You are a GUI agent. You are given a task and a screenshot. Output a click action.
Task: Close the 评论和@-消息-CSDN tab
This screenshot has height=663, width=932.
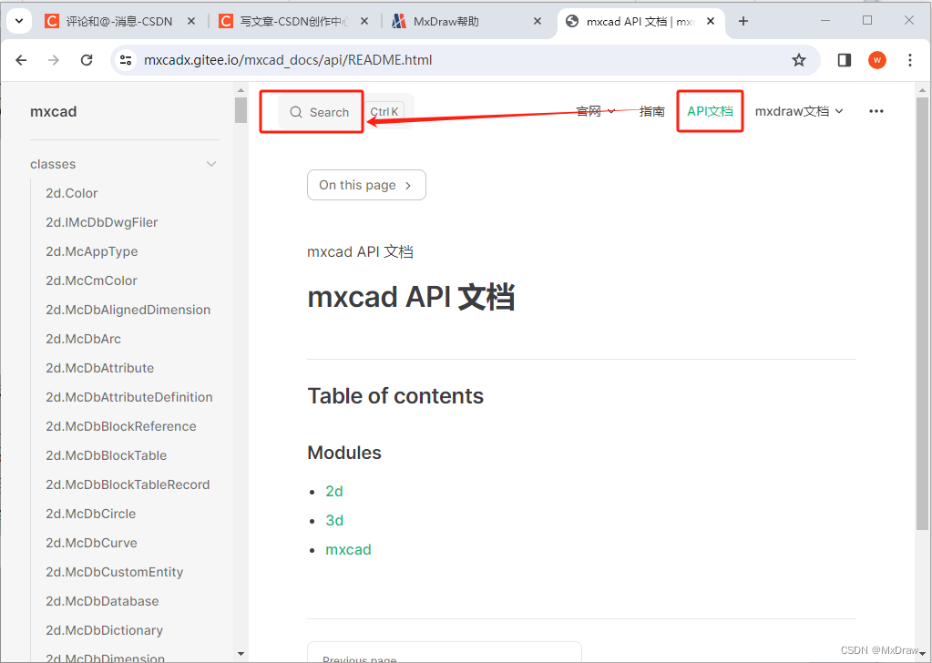(190, 21)
